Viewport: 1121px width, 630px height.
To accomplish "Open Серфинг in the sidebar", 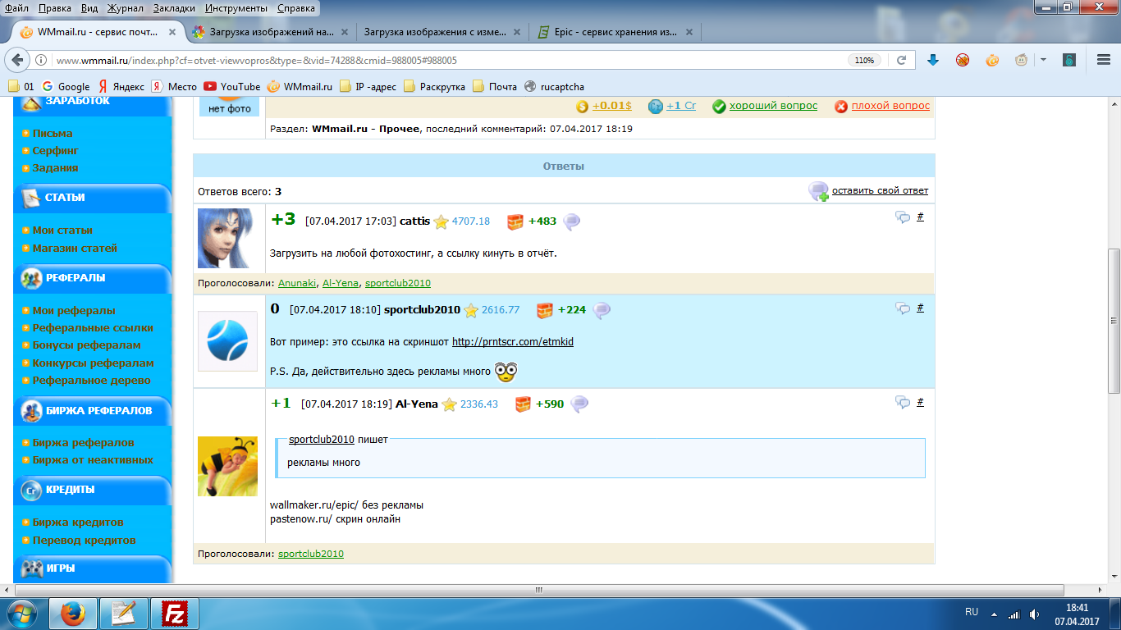I will (x=55, y=151).
